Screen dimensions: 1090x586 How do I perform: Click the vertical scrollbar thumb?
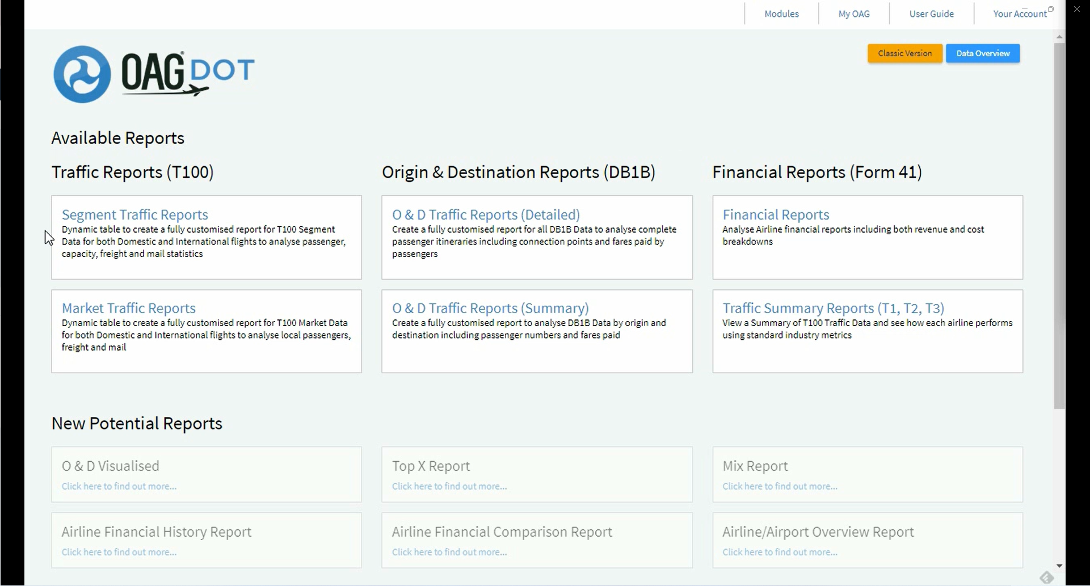pos(1059,226)
